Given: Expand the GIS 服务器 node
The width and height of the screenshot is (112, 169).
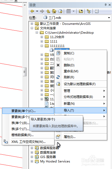Looking at the screenshot, I should click(32, 157).
